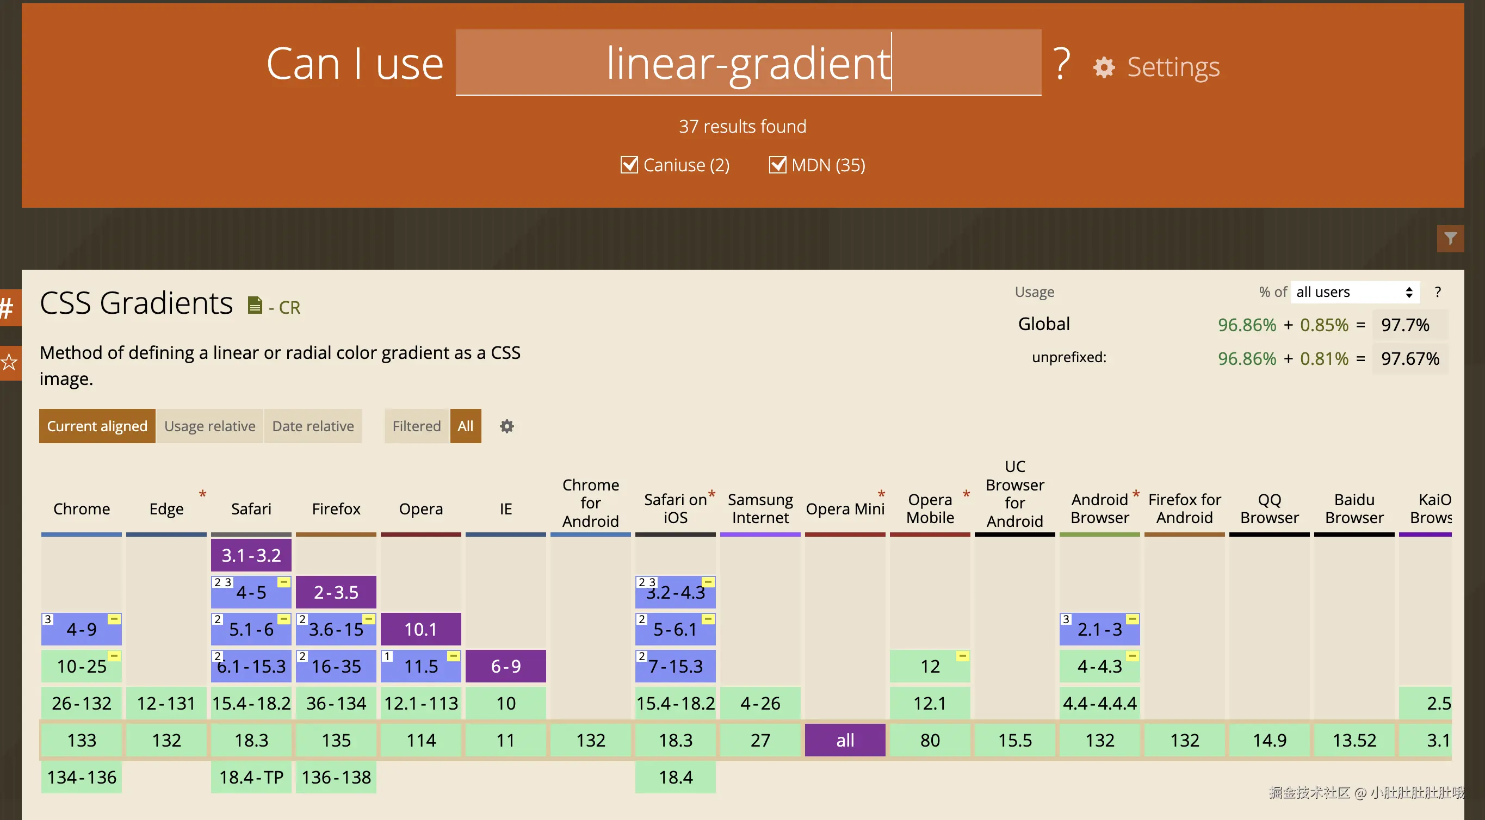This screenshot has width=1485, height=820.
Task: Click yellow prefix flag on Chrome 4-9
Action: [114, 619]
